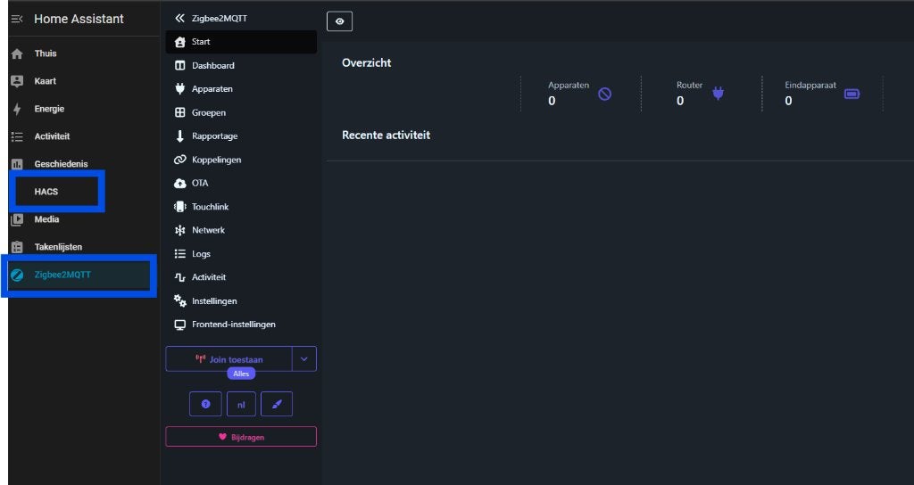
Task: Click the Dashboard panel icon
Action: [180, 65]
